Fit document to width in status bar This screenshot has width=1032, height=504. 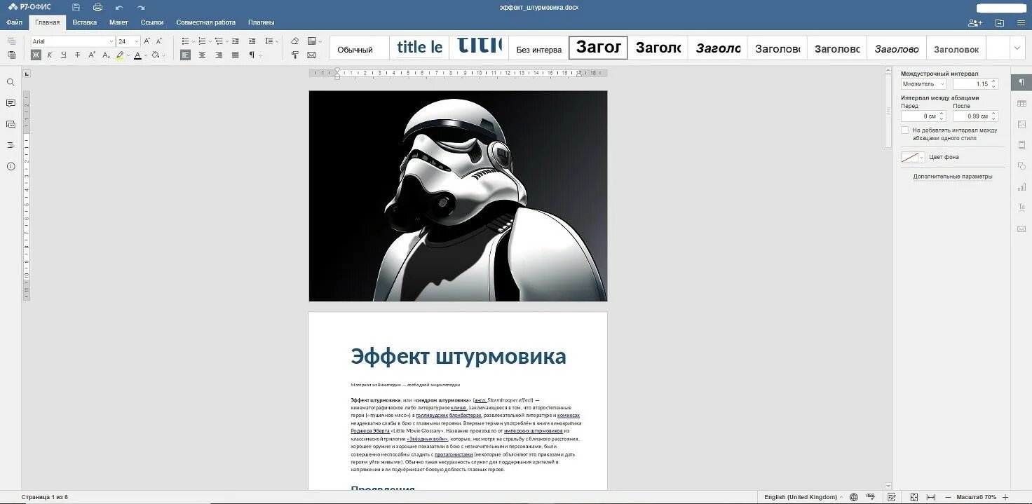(931, 497)
